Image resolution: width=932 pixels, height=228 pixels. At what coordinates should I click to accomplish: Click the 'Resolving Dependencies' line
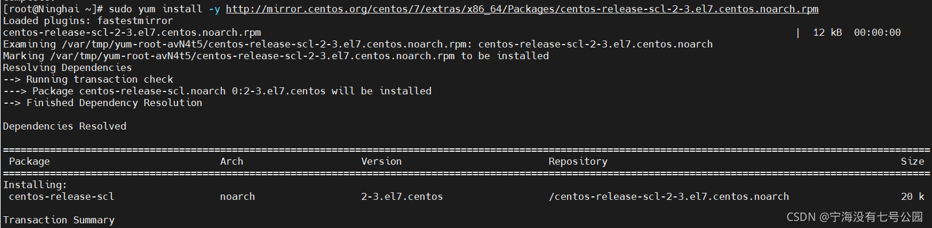(x=67, y=67)
